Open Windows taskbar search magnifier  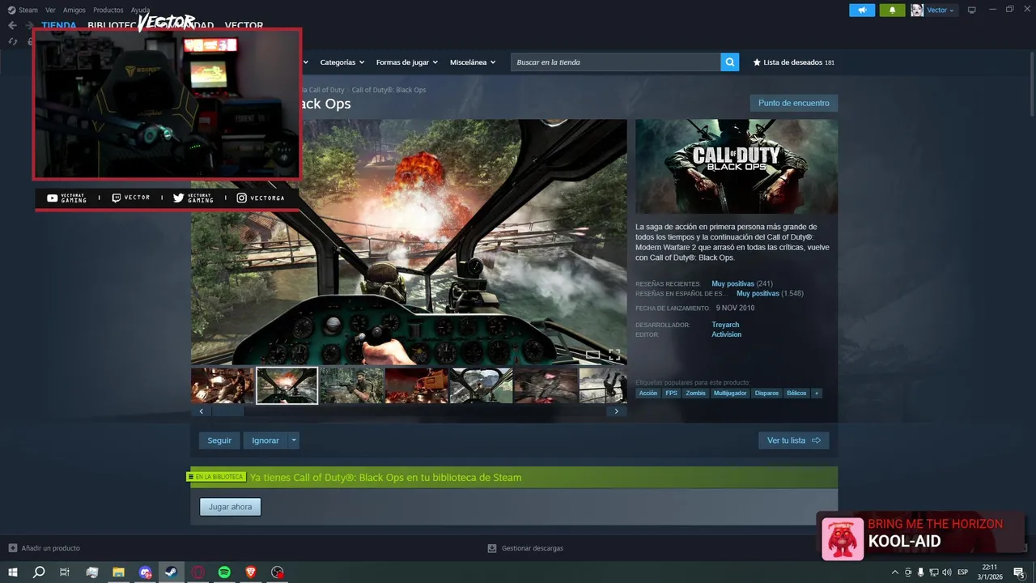coord(39,572)
